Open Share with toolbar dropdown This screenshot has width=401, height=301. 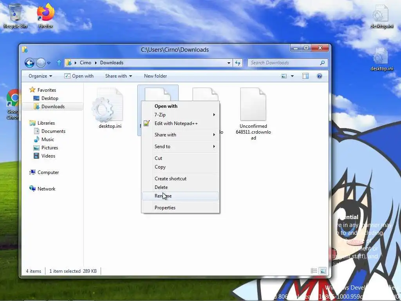(118, 76)
